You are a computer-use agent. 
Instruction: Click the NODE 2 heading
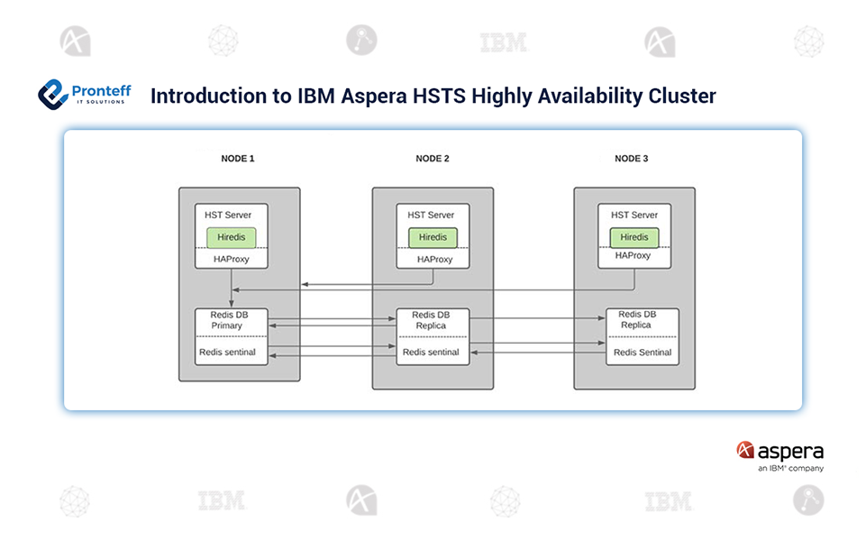433,159
